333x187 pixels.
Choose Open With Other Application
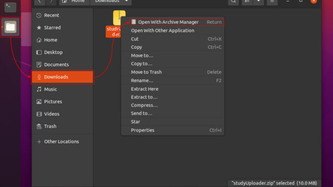[173, 31]
